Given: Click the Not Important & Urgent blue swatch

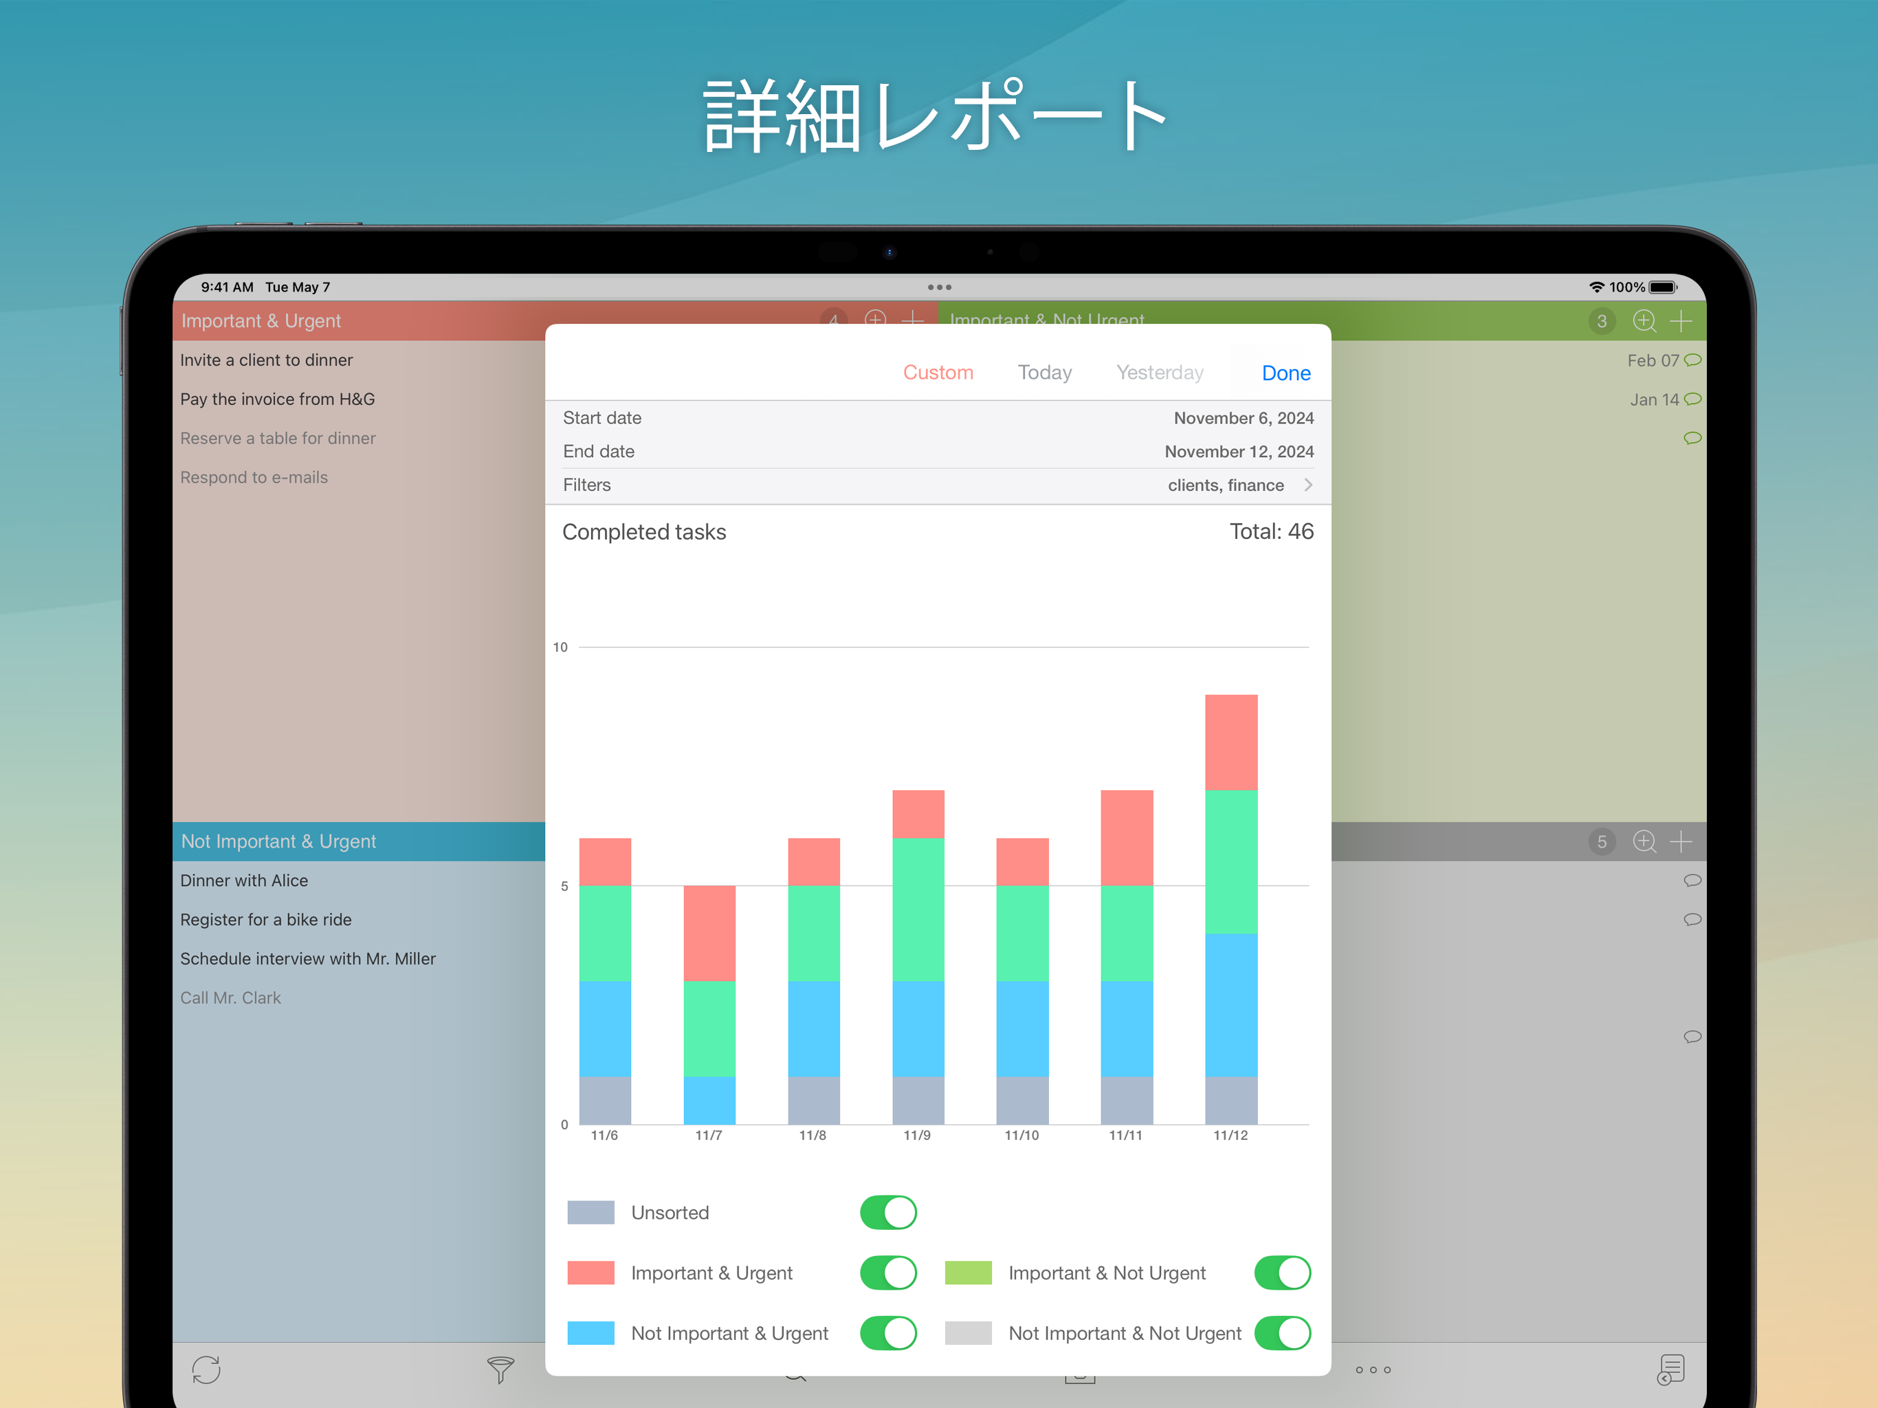Looking at the screenshot, I should (x=591, y=1333).
